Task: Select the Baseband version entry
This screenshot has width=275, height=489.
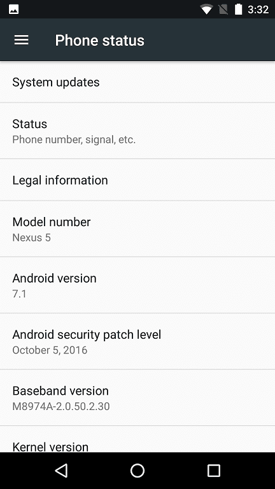Action: (137, 397)
